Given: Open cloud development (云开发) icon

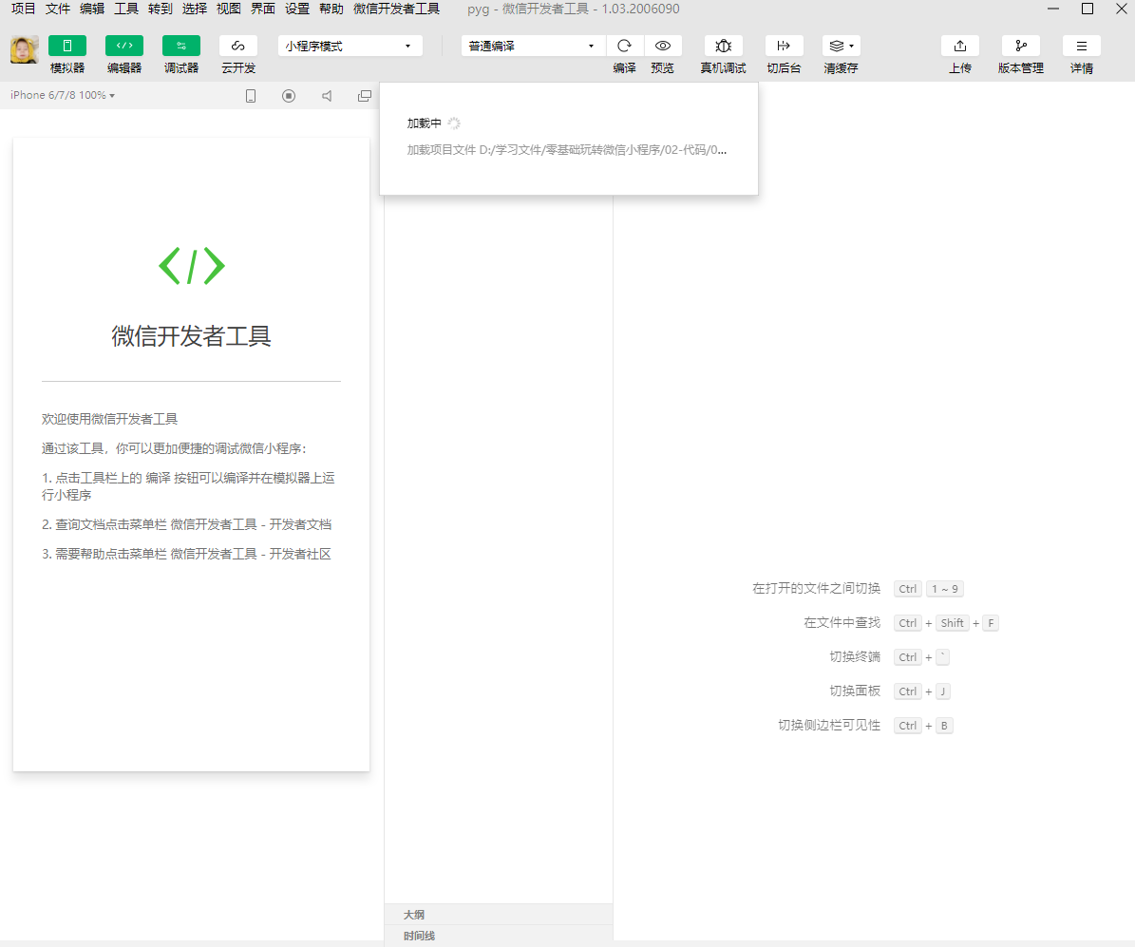Looking at the screenshot, I should tap(238, 46).
